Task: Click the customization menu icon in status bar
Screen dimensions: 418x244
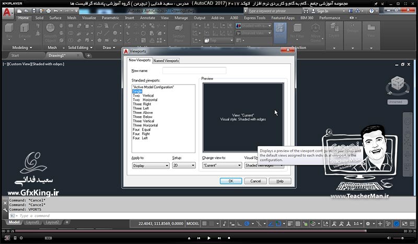Action: tap(412, 224)
